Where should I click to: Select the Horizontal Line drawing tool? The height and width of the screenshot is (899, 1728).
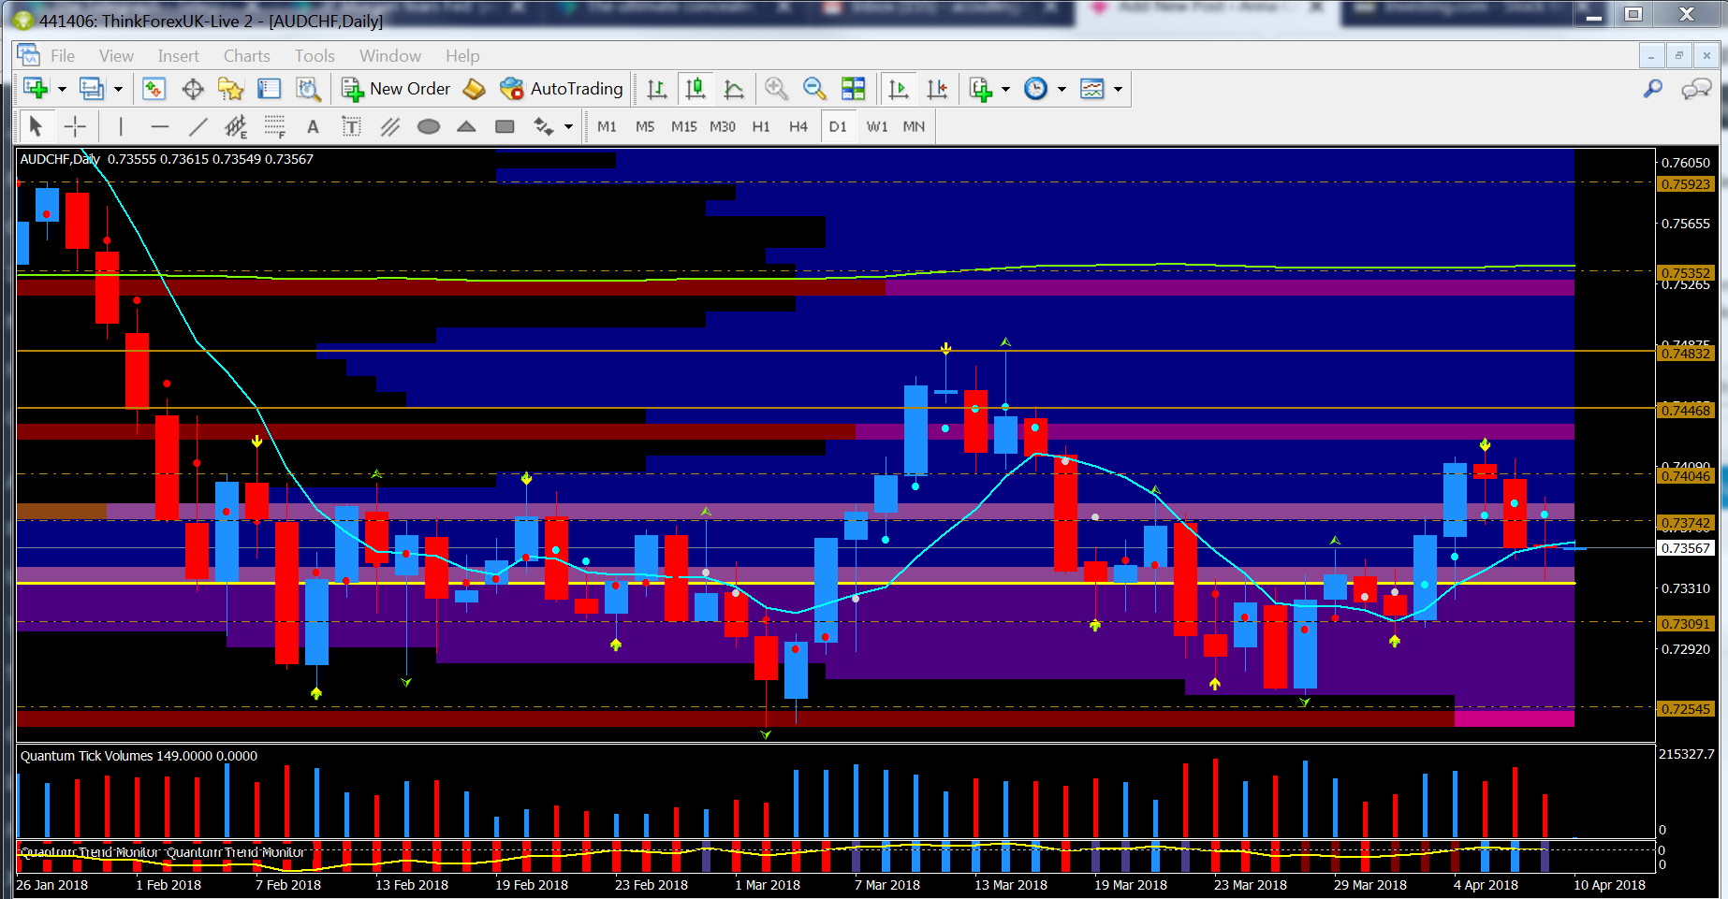coord(160,125)
